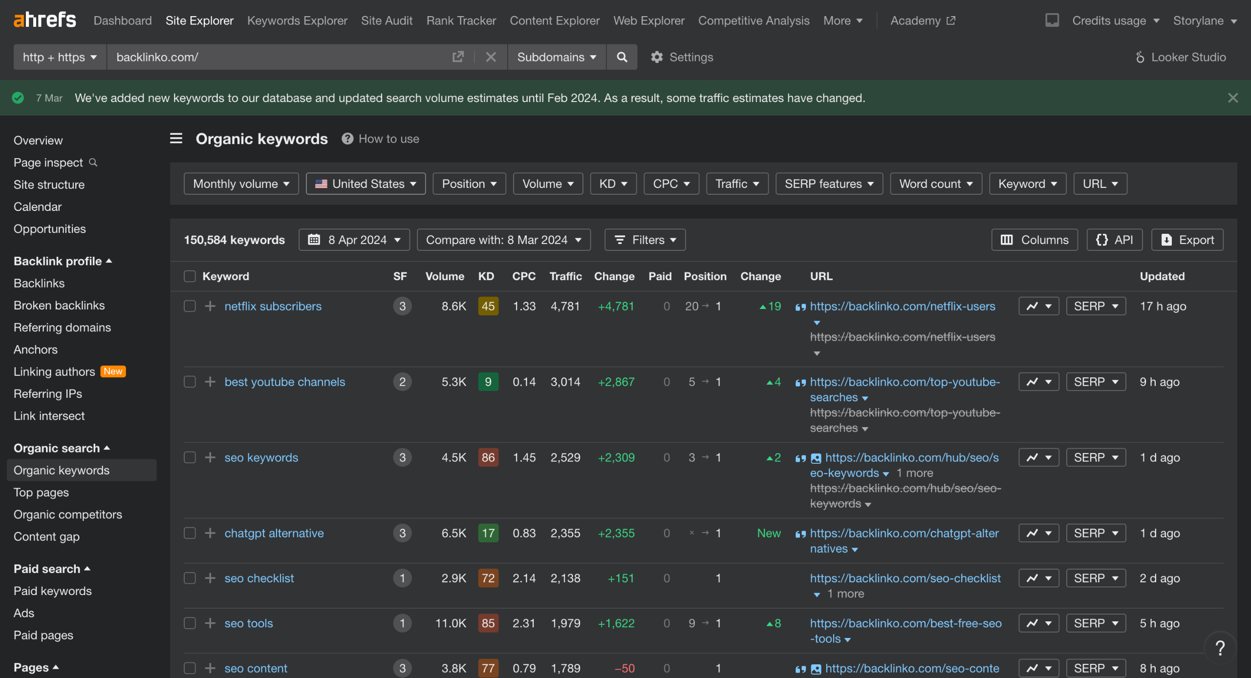
Task: Click featured snippet icon for netflix-users URL
Action: [x=800, y=307]
